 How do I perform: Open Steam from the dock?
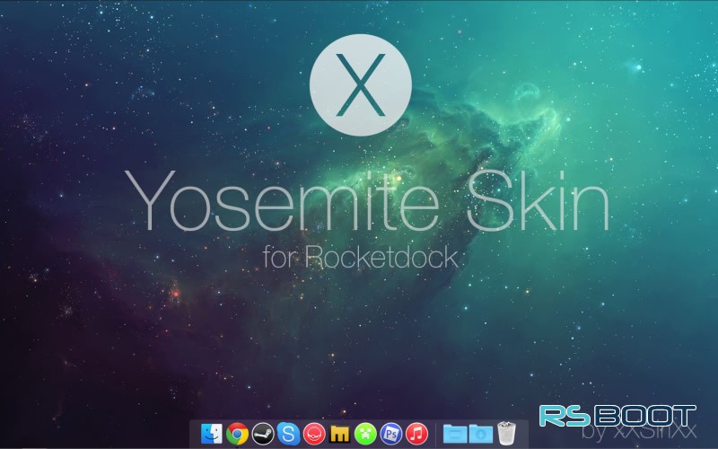coord(263,434)
